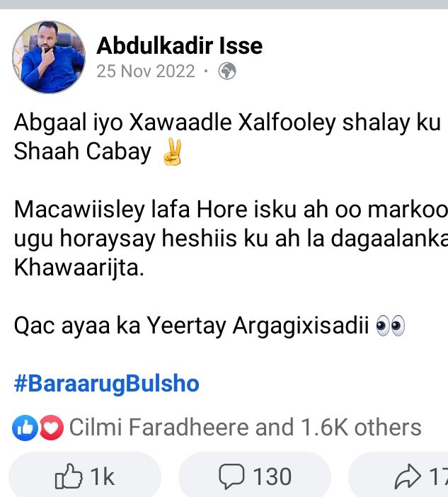The width and height of the screenshot is (448, 497).
Task: Click the public globe privacy icon
Action: pyautogui.click(x=227, y=71)
